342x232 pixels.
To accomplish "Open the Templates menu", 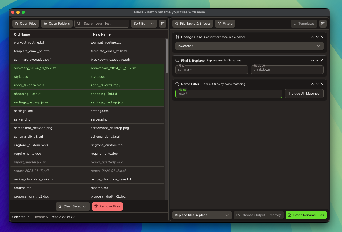I will coord(304,24).
